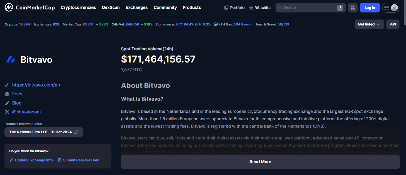Click the Watchlist star icon
Screen dimensions: 406x175
point(251,8)
